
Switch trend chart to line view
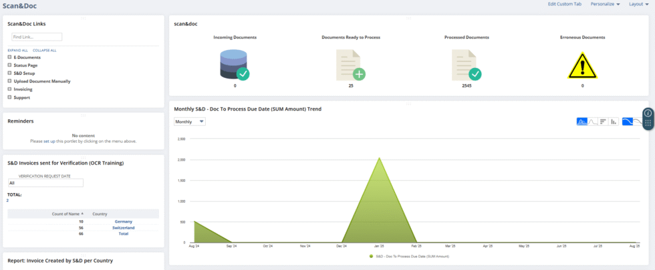point(592,121)
